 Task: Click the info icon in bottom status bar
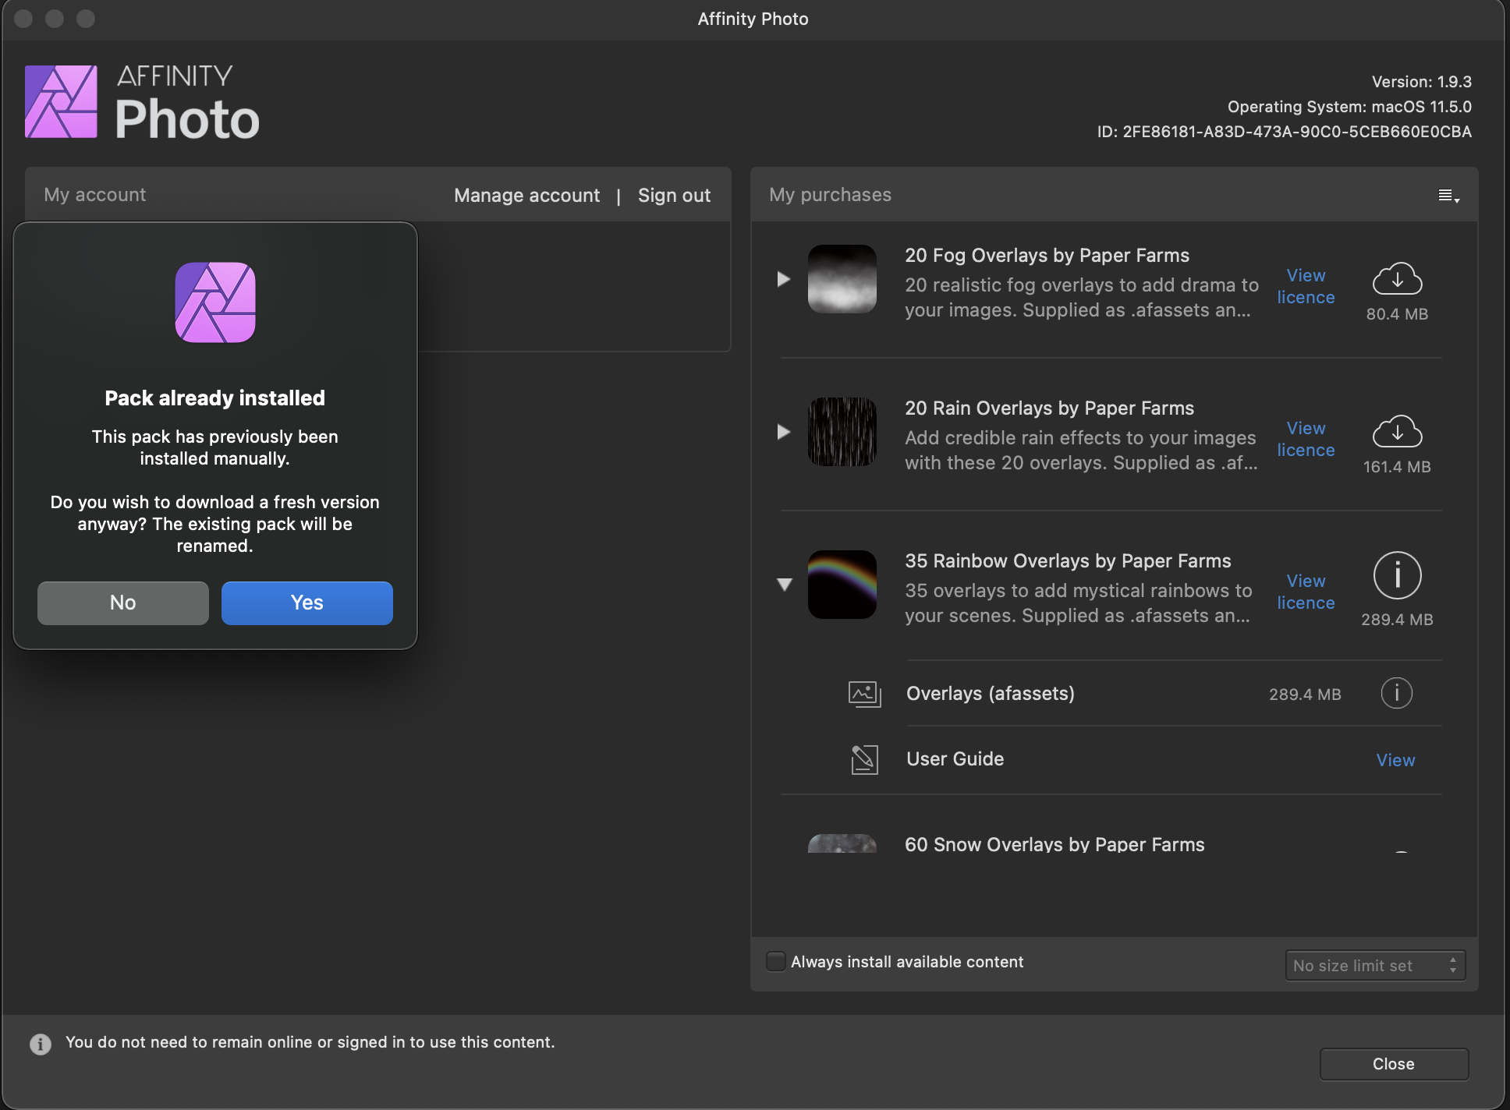[41, 1044]
